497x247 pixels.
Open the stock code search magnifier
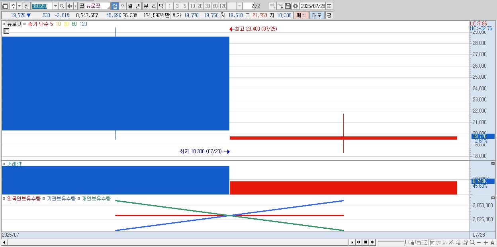(62, 6)
